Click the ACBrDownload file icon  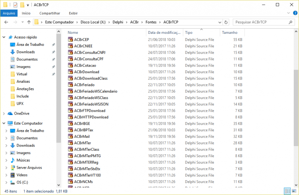(70, 72)
